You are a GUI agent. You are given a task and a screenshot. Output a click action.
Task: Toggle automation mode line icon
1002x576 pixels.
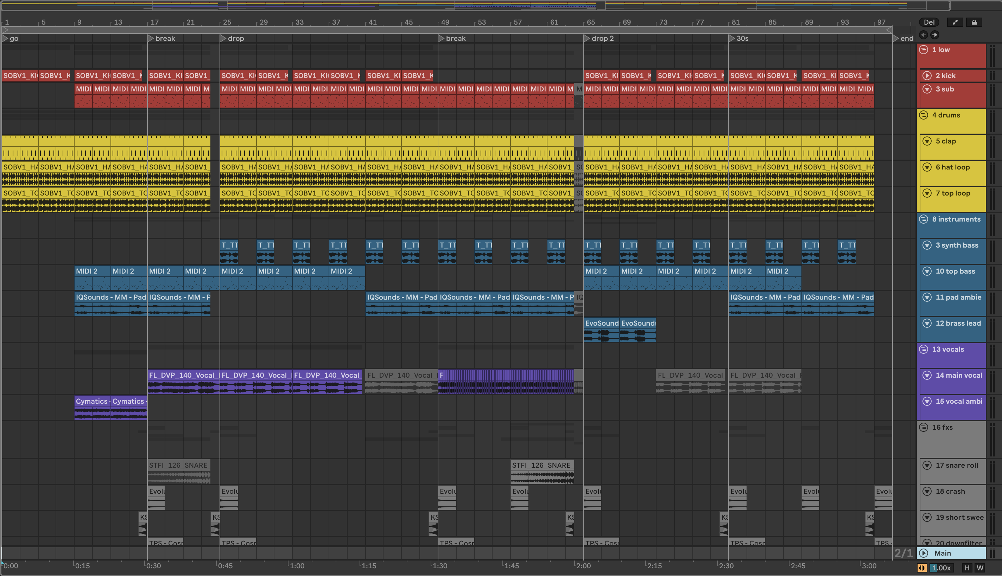(x=955, y=22)
